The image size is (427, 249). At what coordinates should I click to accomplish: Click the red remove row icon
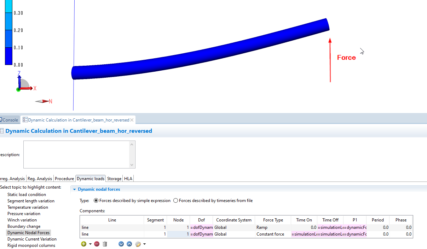pyautogui.click(x=97, y=244)
